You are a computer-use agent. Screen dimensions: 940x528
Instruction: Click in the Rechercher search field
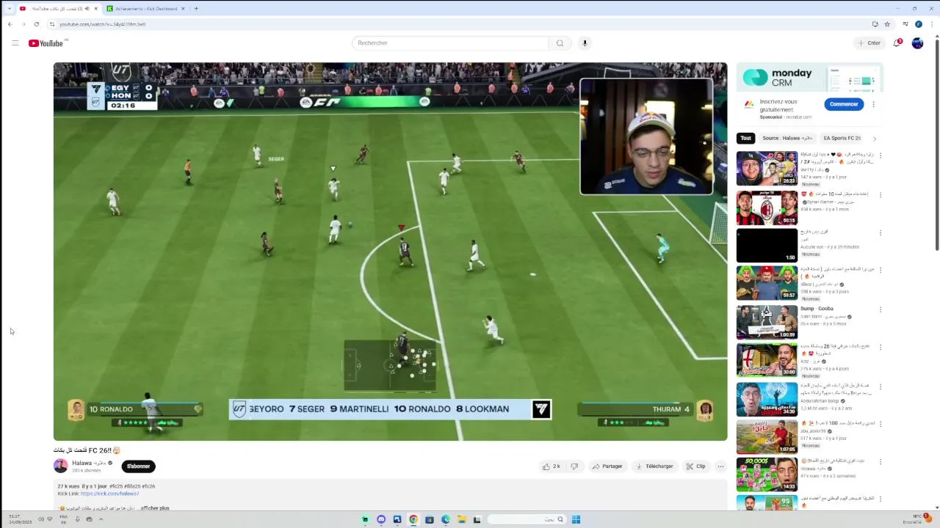click(x=450, y=43)
